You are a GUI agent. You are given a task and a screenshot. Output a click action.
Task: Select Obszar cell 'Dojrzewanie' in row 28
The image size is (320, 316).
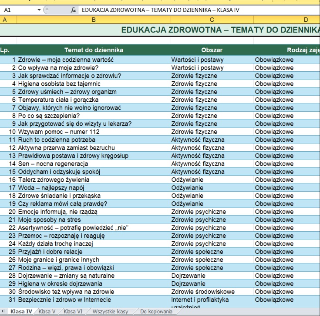click(212, 276)
